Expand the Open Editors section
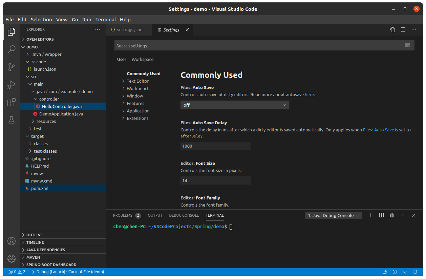Viewport: 426px width, 279px height. point(63,39)
